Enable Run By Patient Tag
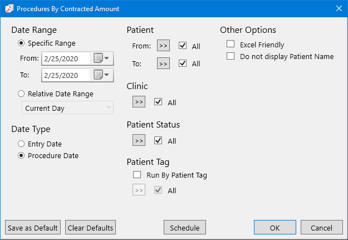 tap(137, 175)
